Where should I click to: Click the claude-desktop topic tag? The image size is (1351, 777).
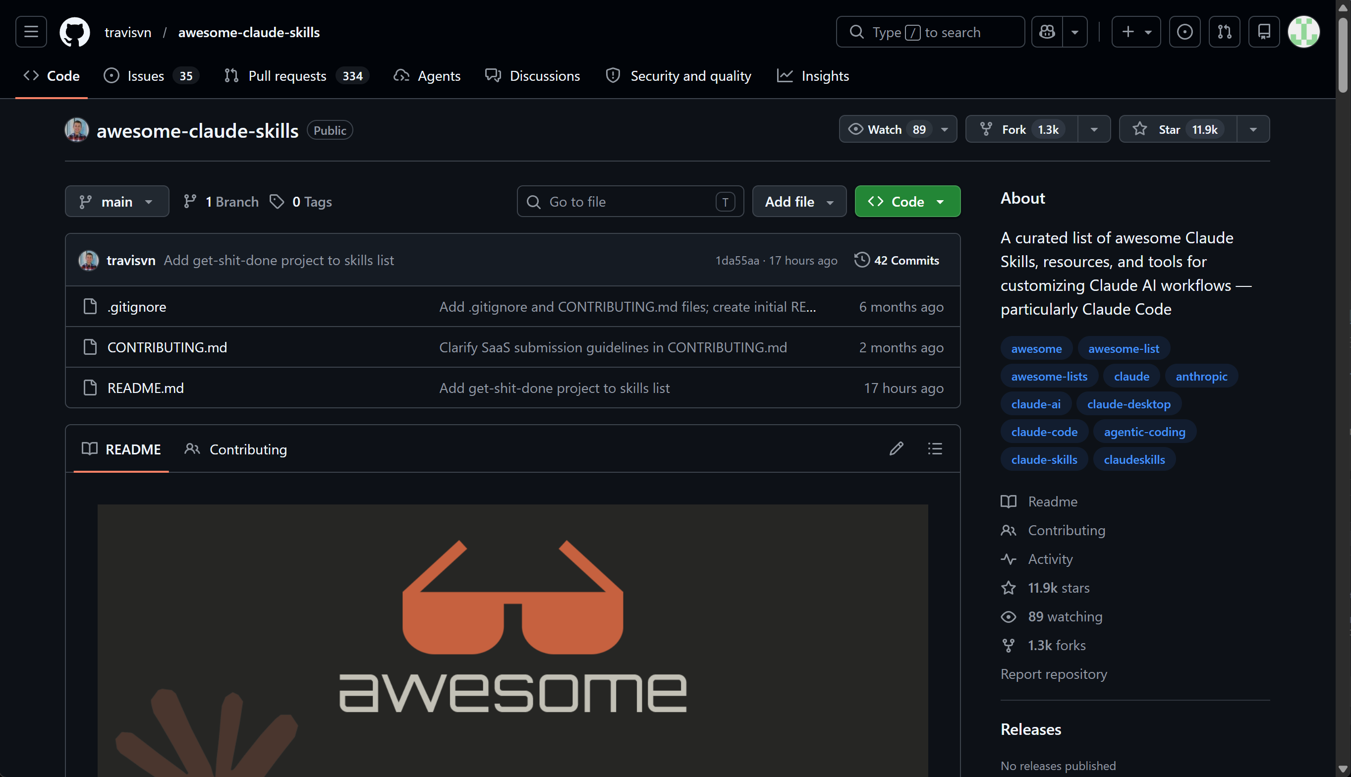pyautogui.click(x=1129, y=403)
